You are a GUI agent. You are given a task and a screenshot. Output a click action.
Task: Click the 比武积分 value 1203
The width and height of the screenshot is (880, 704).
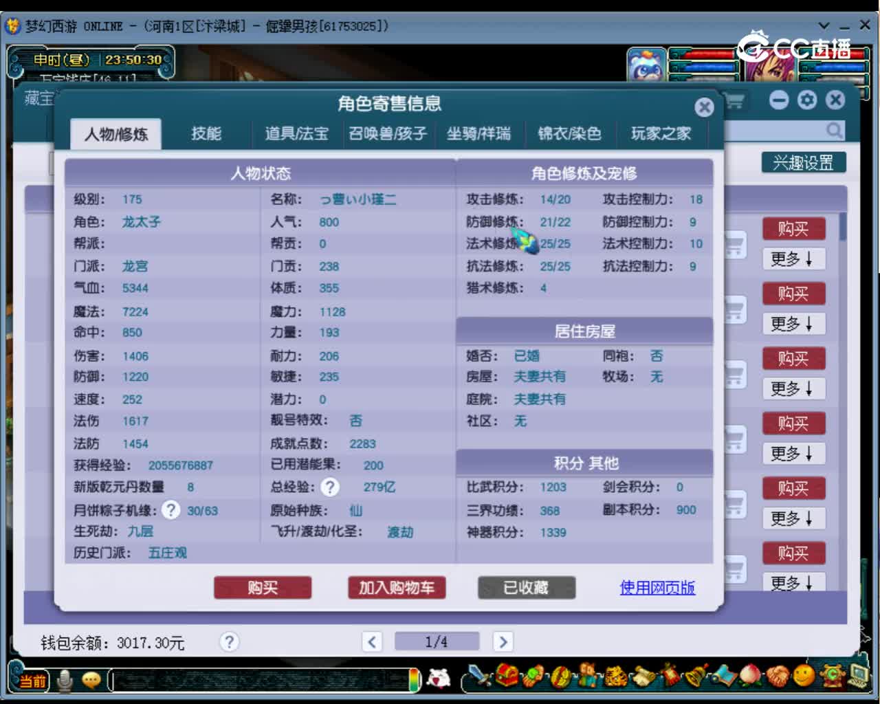553,487
